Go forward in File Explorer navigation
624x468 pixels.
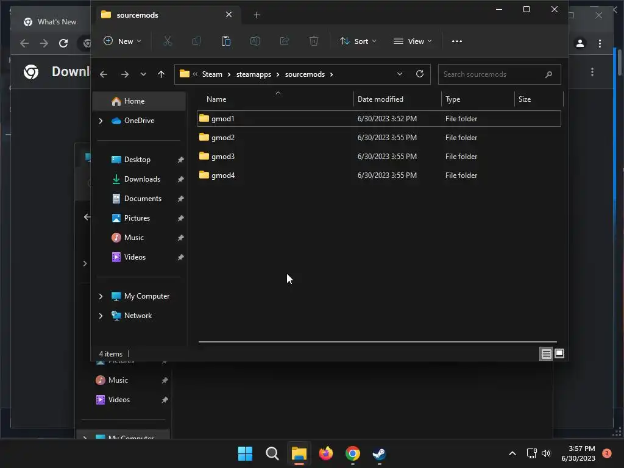click(124, 74)
